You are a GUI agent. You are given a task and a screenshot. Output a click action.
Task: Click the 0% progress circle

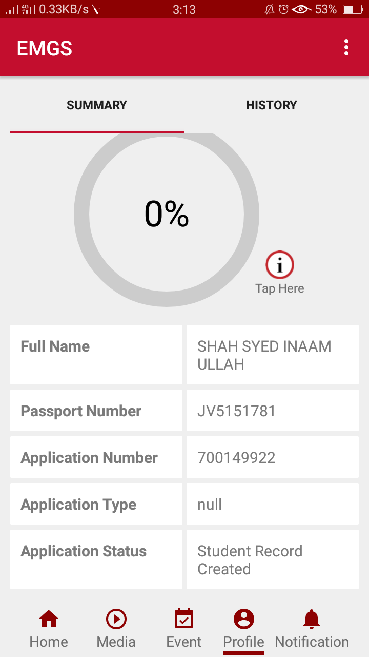167,215
